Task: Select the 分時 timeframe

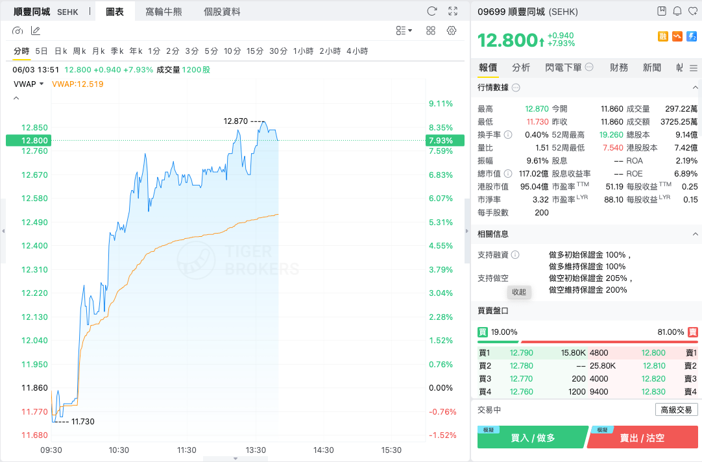Action: coord(21,51)
